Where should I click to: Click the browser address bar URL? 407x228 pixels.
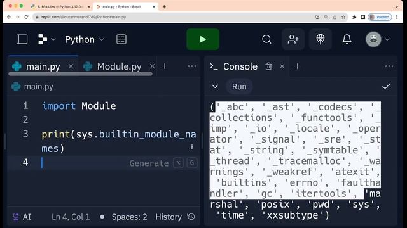(83, 17)
